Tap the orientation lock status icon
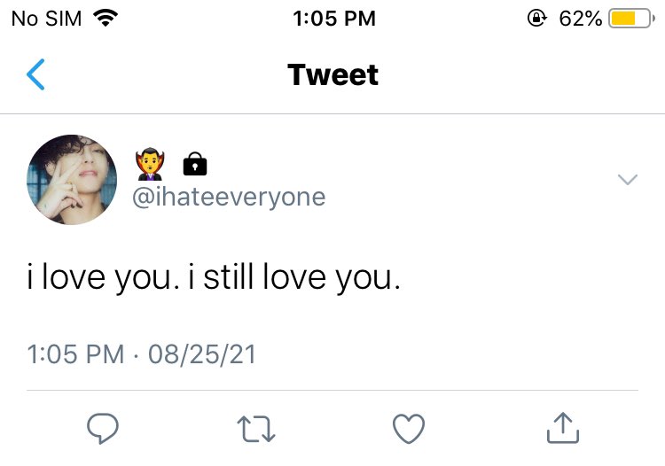The image size is (665, 466). tap(537, 19)
